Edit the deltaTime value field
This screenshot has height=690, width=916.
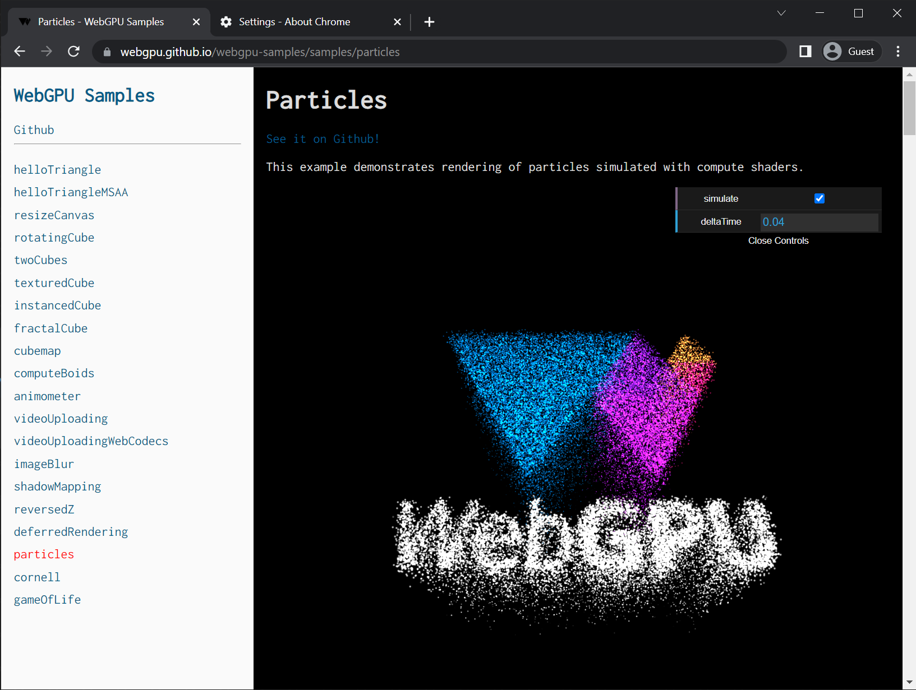point(820,222)
